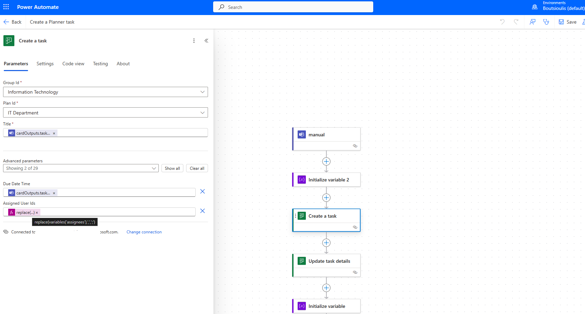The width and height of the screenshot is (585, 314).
Task: Select the manual trigger card
Action: (x=326, y=139)
